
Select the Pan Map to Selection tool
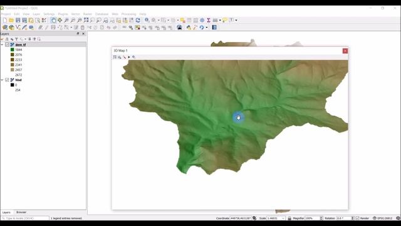[x=60, y=20]
